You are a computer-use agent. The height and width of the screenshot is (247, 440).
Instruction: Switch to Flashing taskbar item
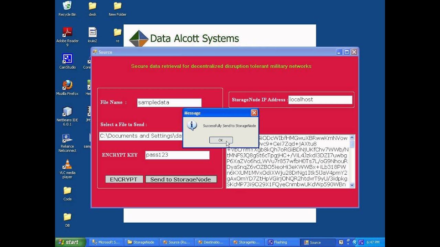(x=282, y=242)
